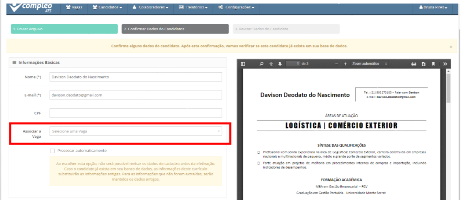Click Graduação em Gestão Portuária line
464x200 pixels.
click(x=341, y=193)
